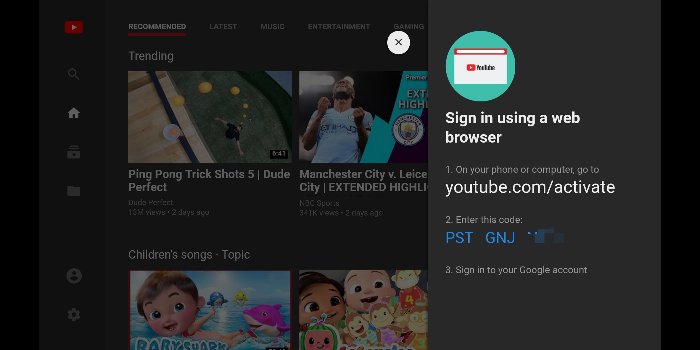Open Baby Shark children's video
Image resolution: width=700 pixels, height=350 pixels.
[x=210, y=310]
